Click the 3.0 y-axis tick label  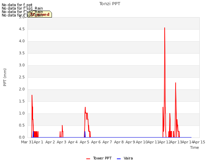[x=22, y=65]
